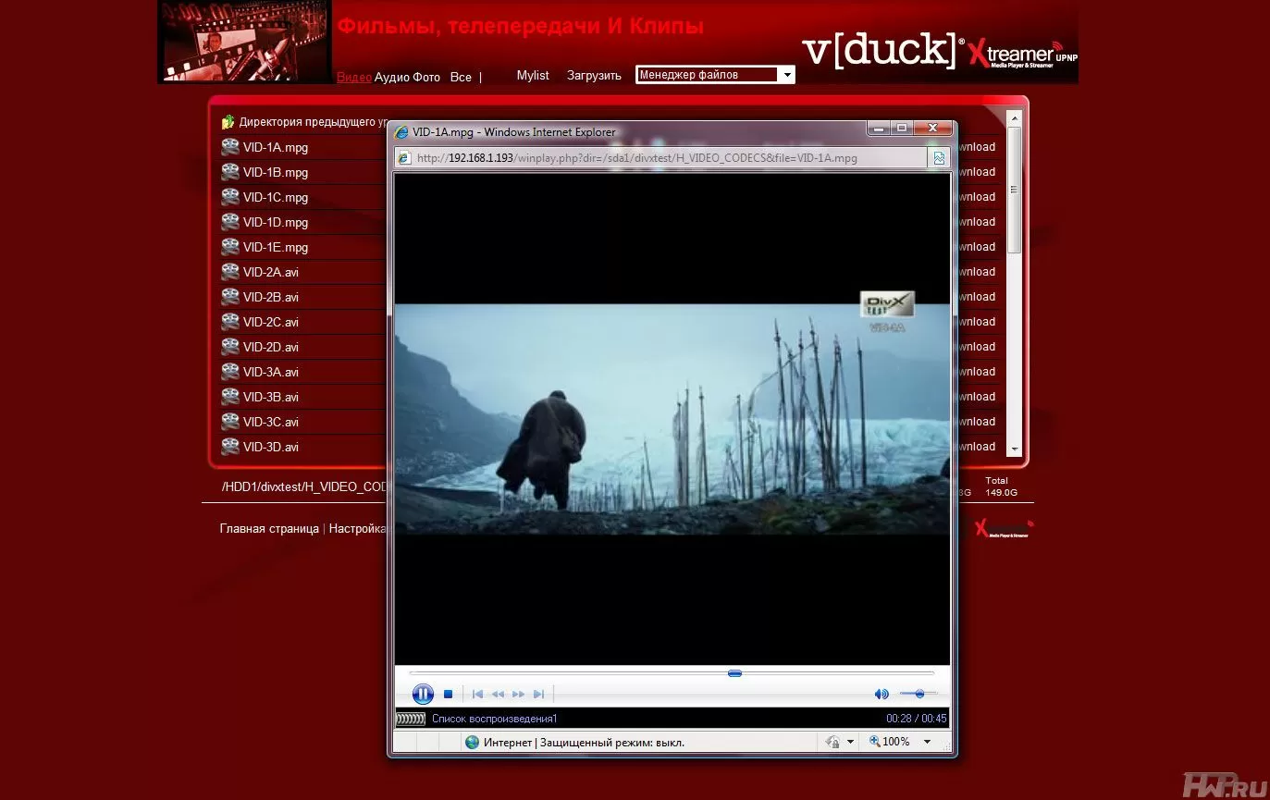Click the next track button in the player
The width and height of the screenshot is (1270, 800).
(x=539, y=694)
